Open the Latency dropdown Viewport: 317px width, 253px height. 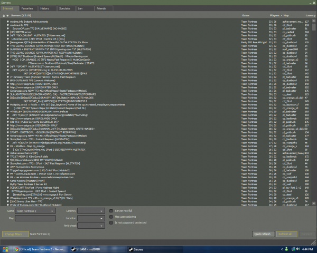coord(91,211)
